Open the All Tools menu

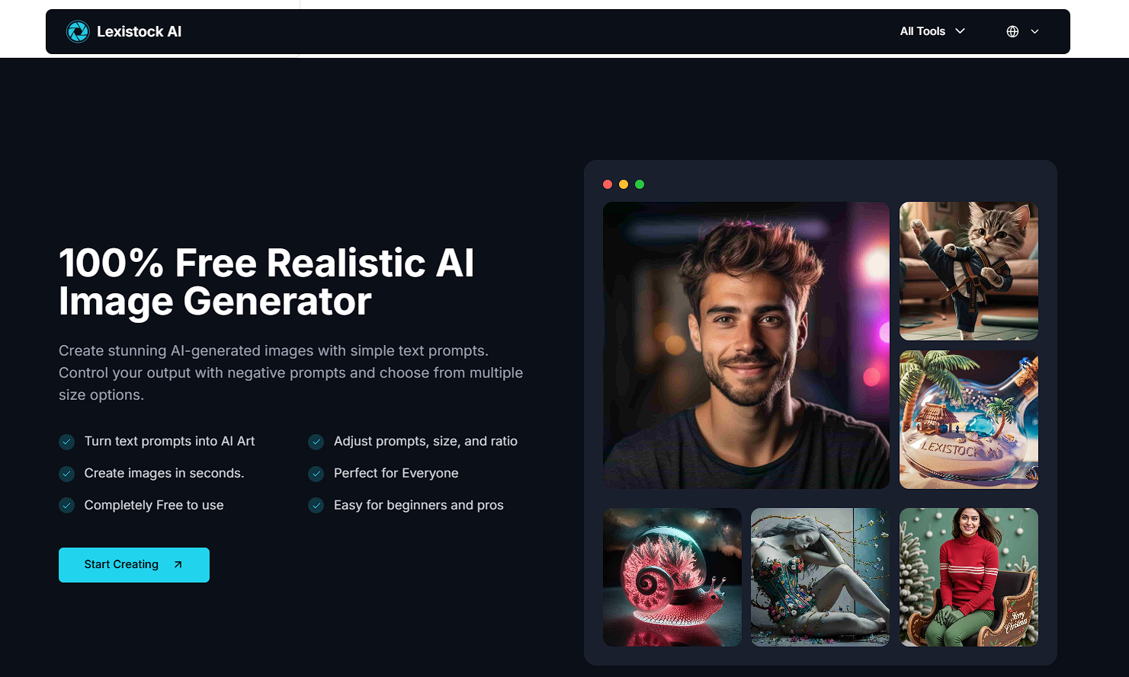point(932,31)
